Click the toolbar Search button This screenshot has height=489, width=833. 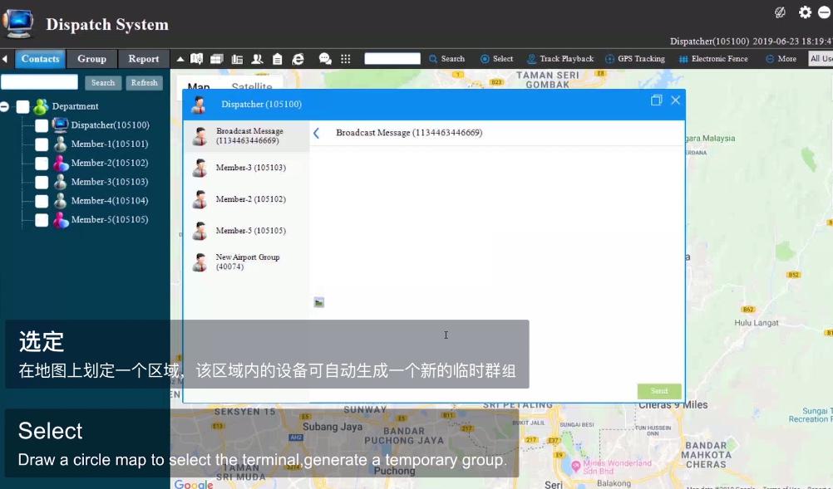[x=446, y=59]
